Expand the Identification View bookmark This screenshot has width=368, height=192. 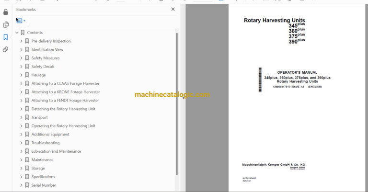(x=22, y=49)
